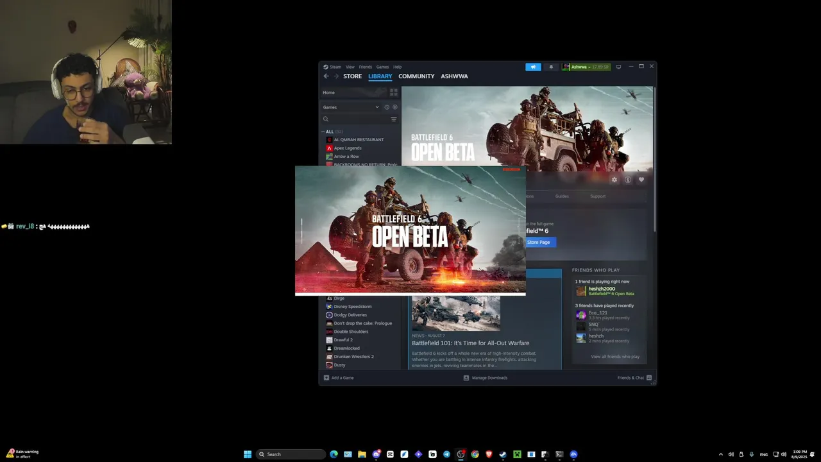Open friend heshzh2000's profile
The height and width of the screenshot is (462, 821).
pos(605,291)
